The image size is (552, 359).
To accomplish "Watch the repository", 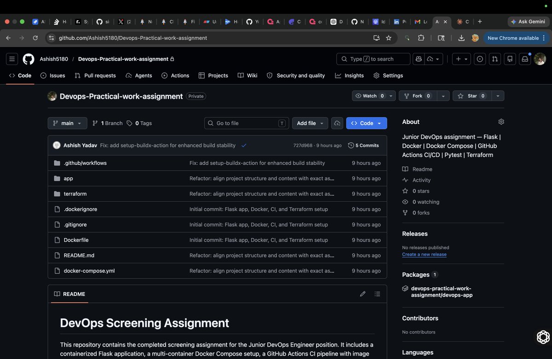I will click(x=370, y=96).
